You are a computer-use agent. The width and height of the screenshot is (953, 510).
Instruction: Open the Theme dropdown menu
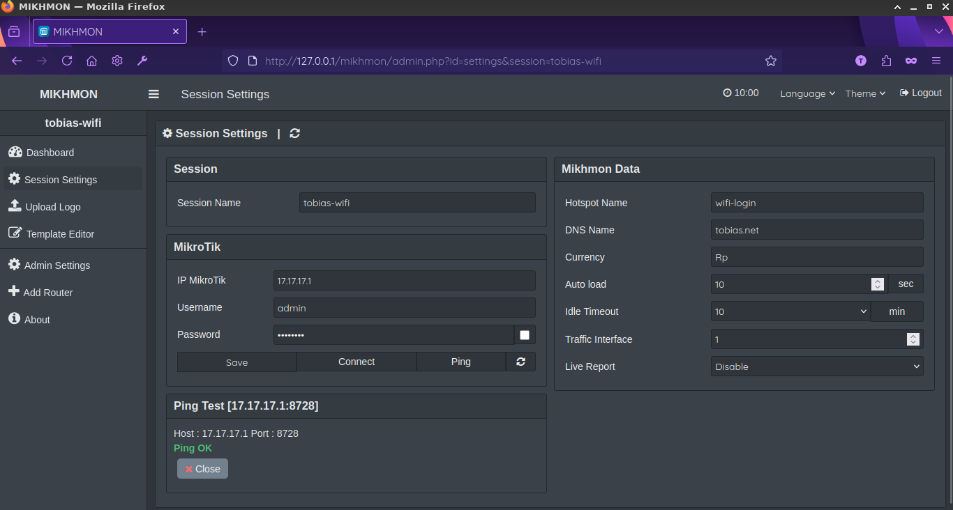pyautogui.click(x=865, y=93)
